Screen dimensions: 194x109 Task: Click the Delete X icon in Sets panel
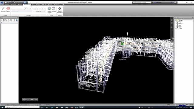click(2, 22)
